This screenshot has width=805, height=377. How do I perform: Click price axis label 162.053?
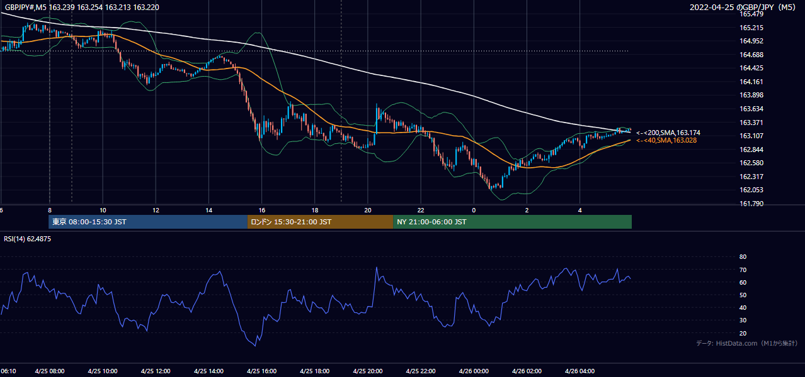tap(751, 190)
